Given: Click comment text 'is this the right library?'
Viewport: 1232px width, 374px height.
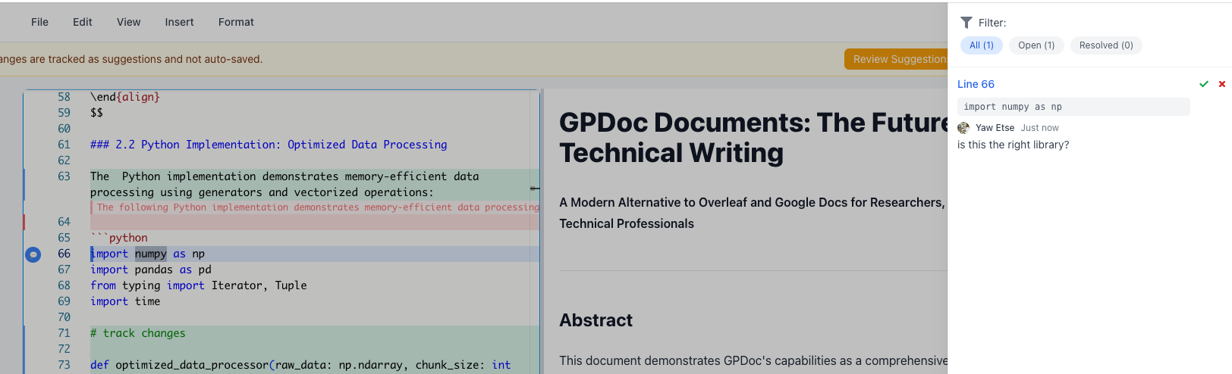Looking at the screenshot, I should coord(1013,145).
